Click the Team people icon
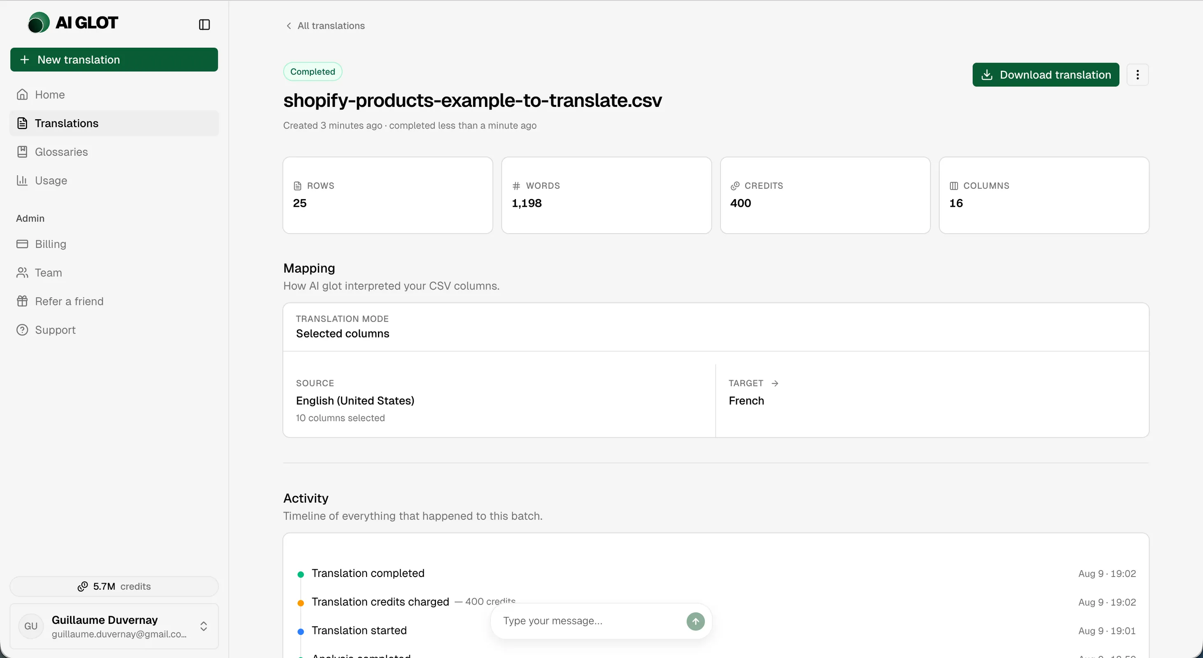 click(x=22, y=273)
